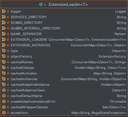
Task: Click the field icon for SERVICES_DIRECTORY
Action: tap(4, 17)
